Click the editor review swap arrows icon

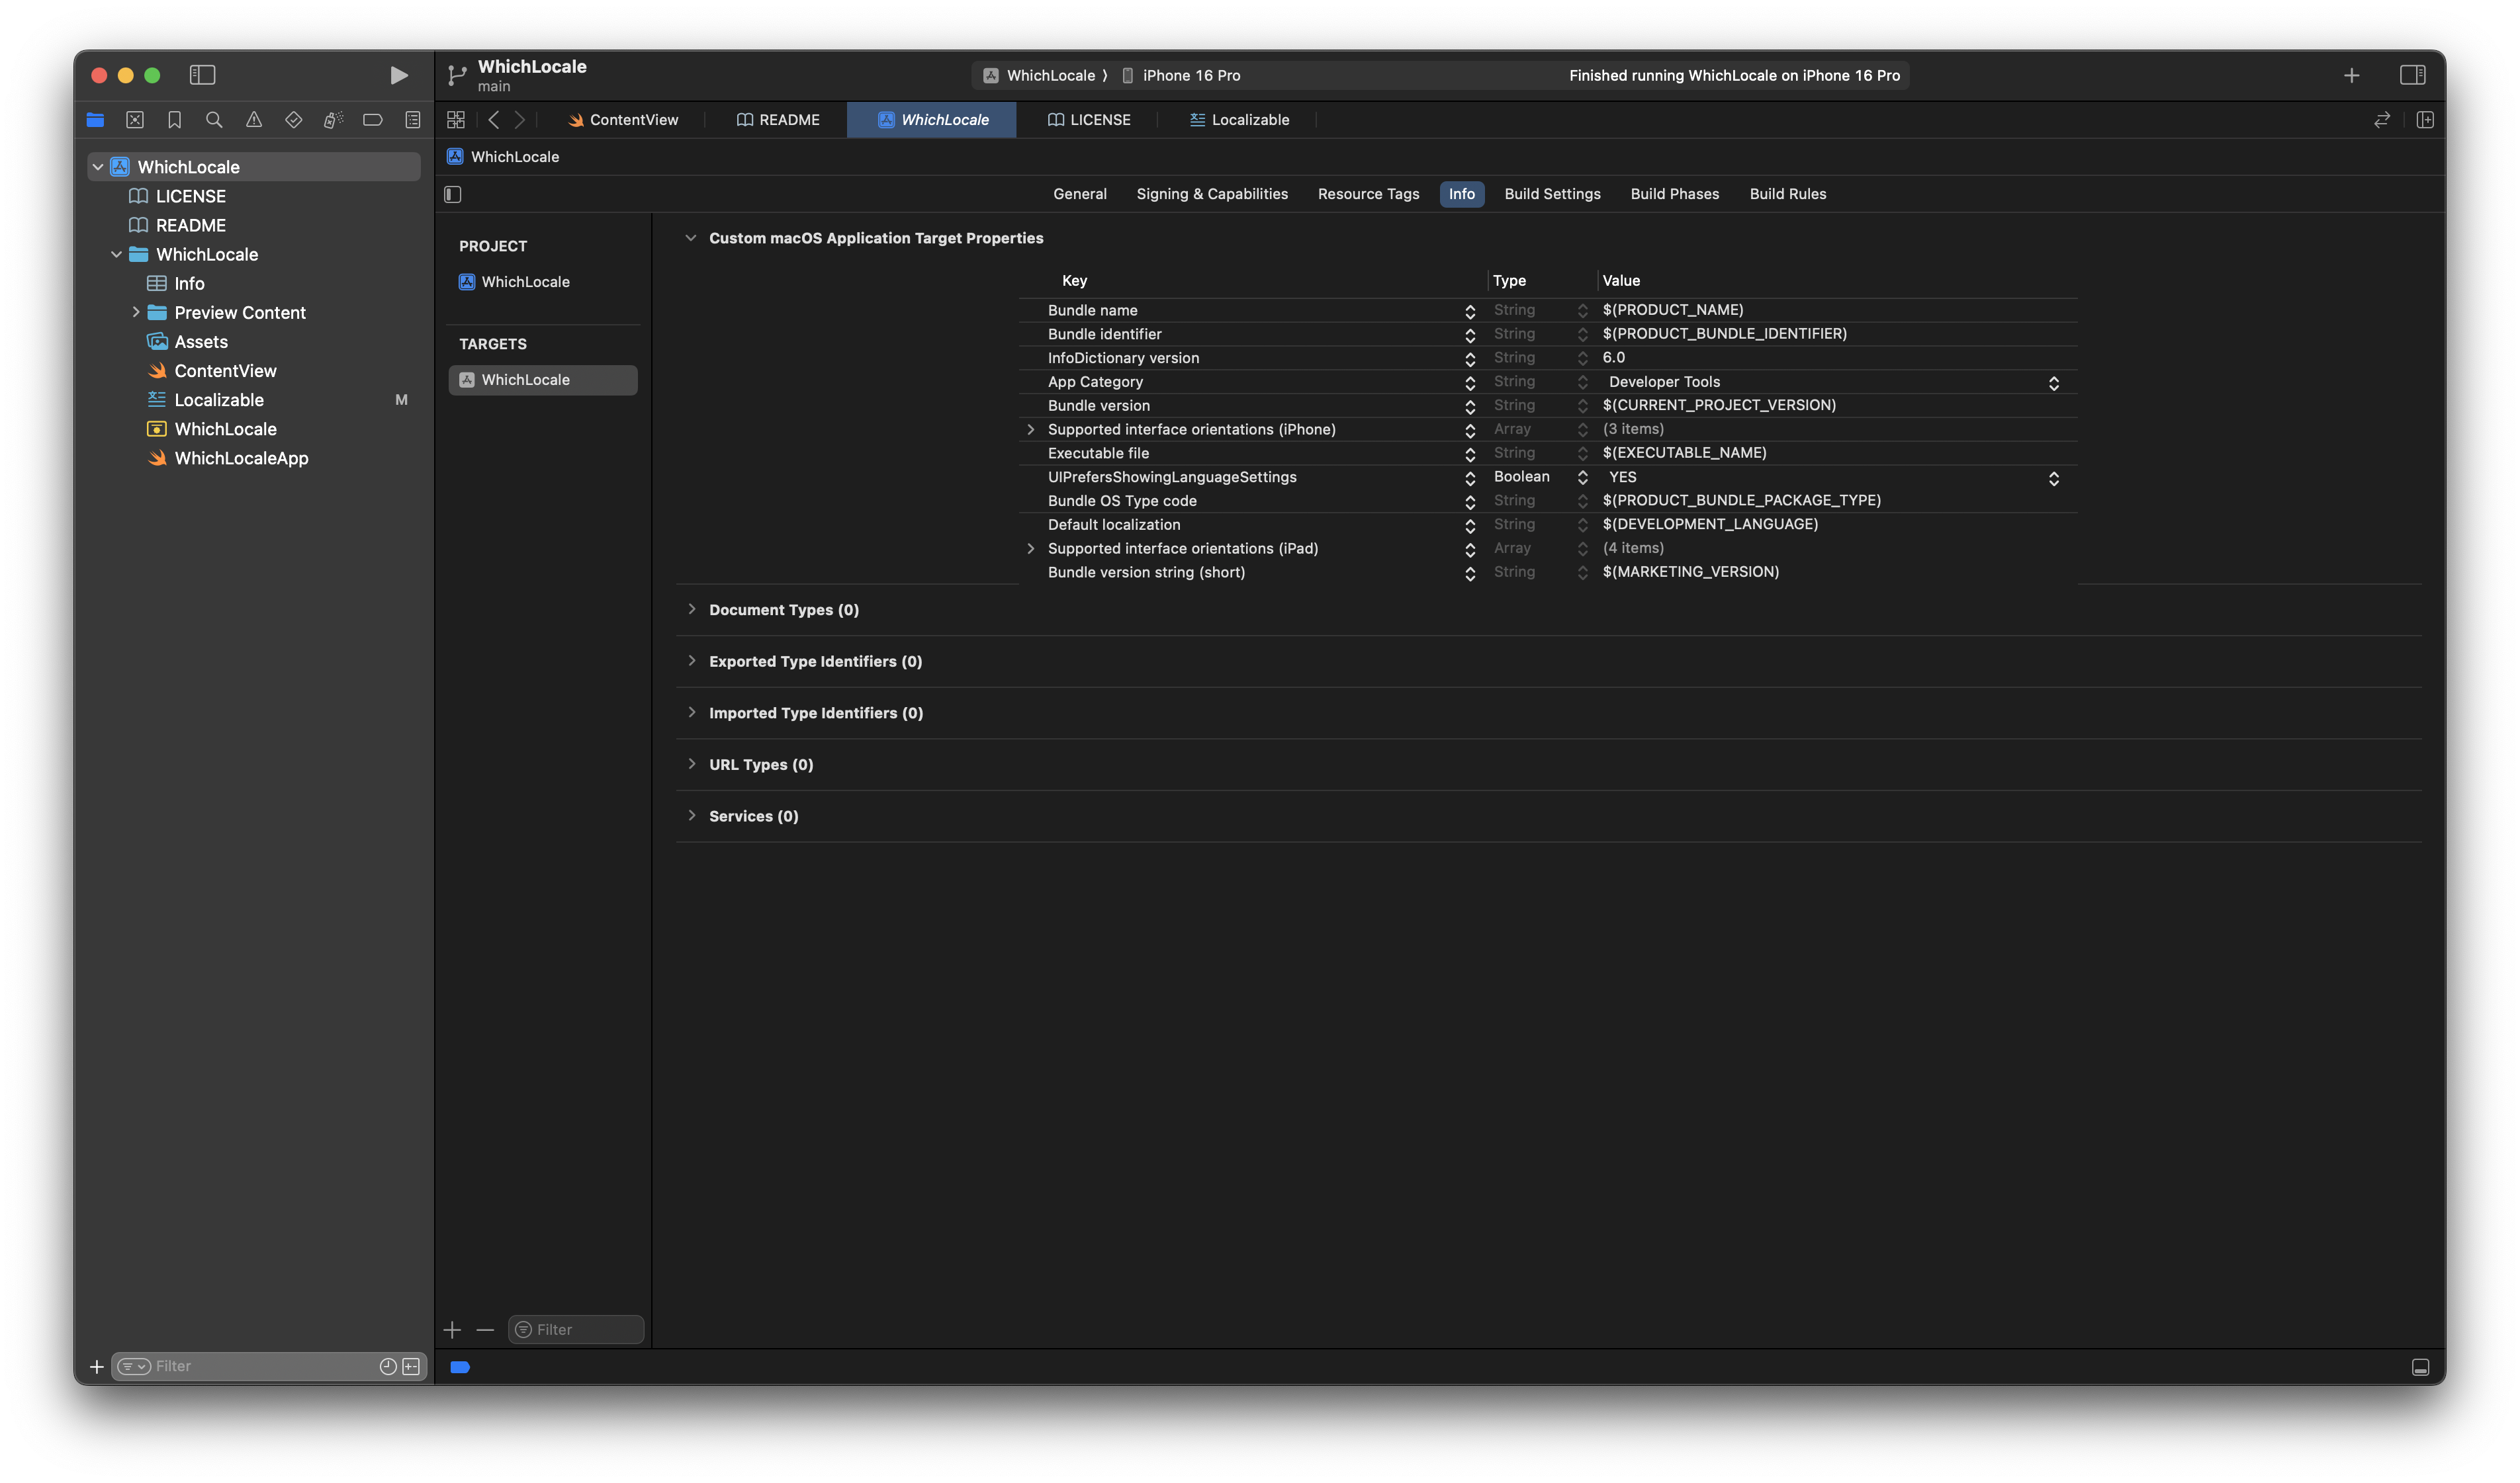point(2382,120)
